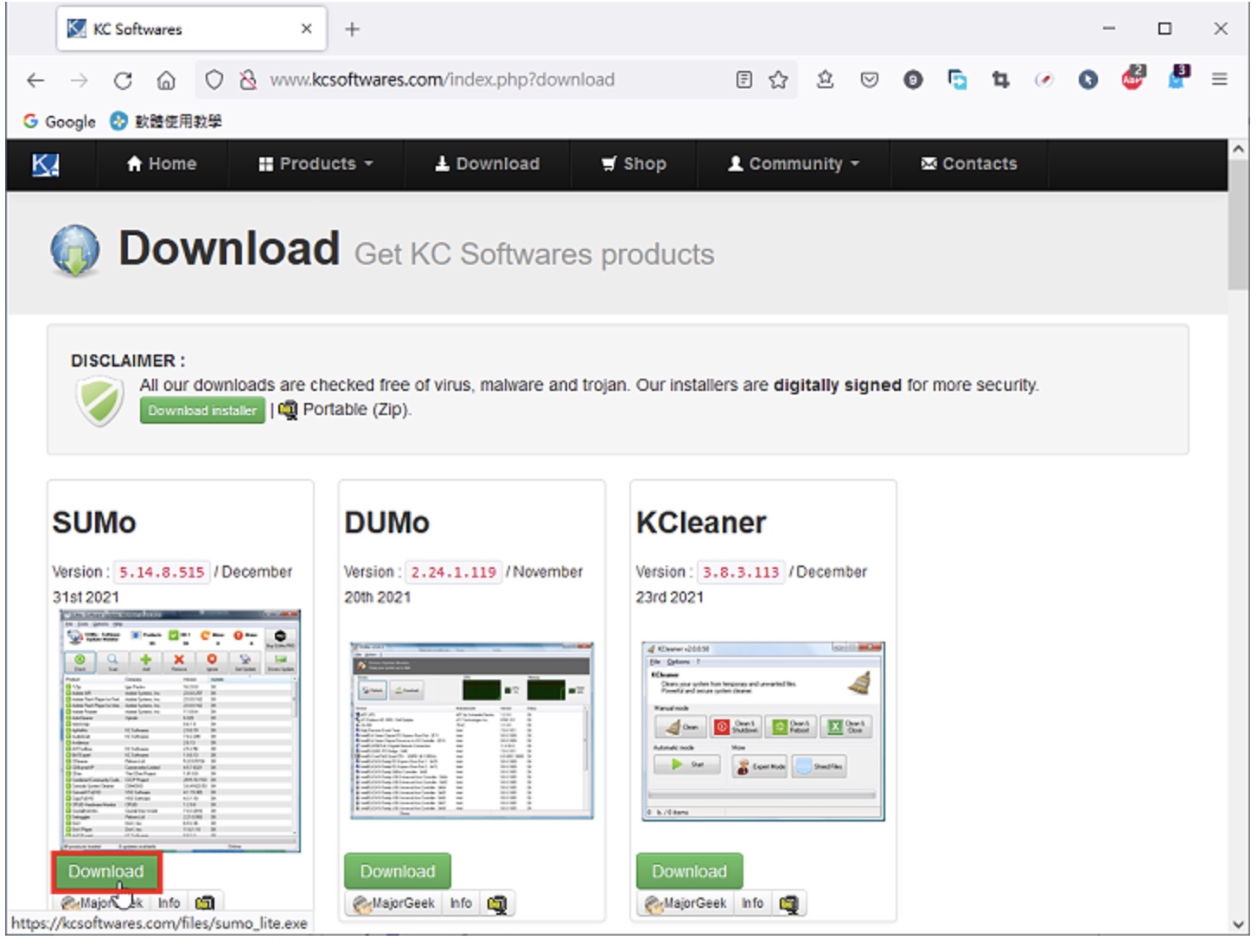The image size is (1257, 946).
Task: Minimize the browser window
Action: click(x=1108, y=29)
